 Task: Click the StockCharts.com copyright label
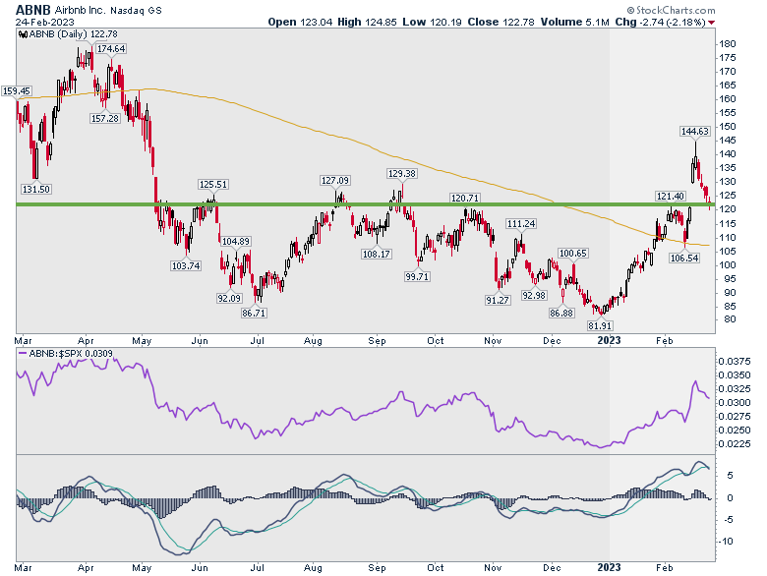(671, 10)
